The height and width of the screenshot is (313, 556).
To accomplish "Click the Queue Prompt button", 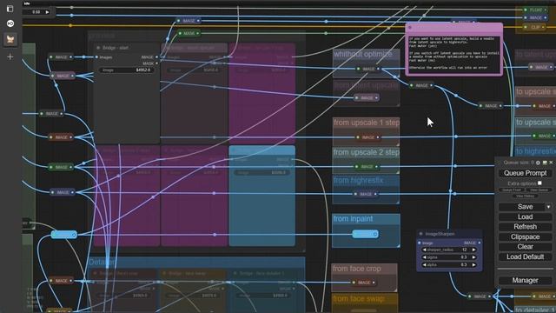I will click(x=525, y=173).
